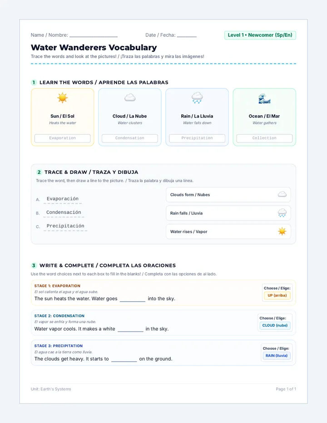Click the cloud icon in Clouds form / Nubes row
The height and width of the screenshot is (423, 327).
pyautogui.click(x=282, y=194)
